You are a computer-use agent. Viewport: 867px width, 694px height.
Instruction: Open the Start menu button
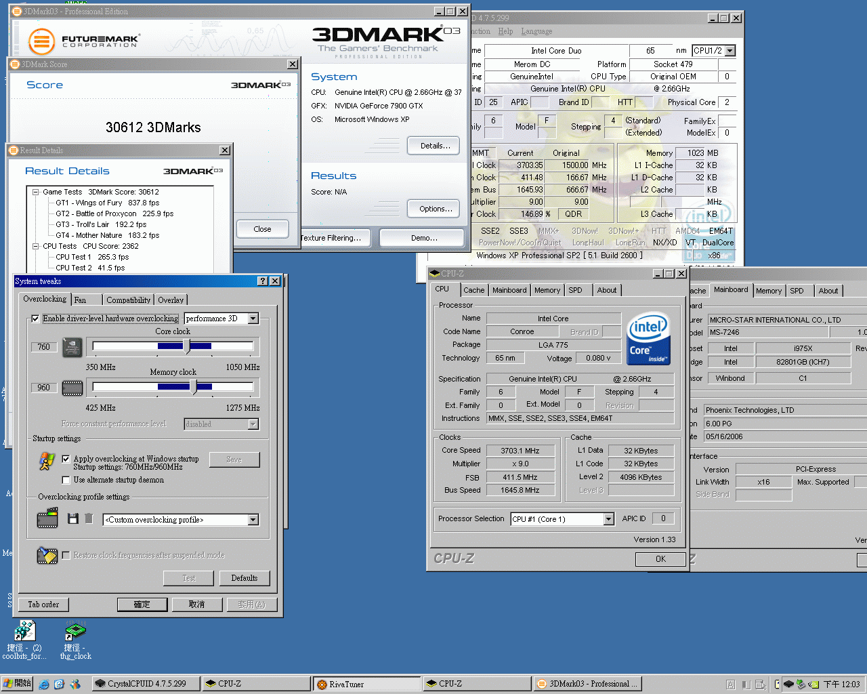pyautogui.click(x=17, y=684)
